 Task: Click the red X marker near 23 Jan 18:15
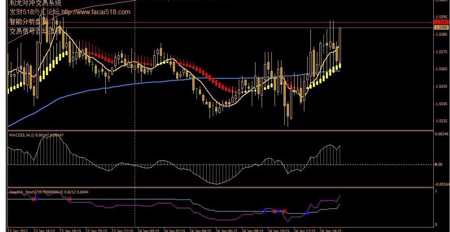point(70,199)
